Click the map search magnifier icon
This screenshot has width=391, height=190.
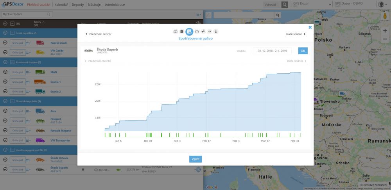point(278,15)
